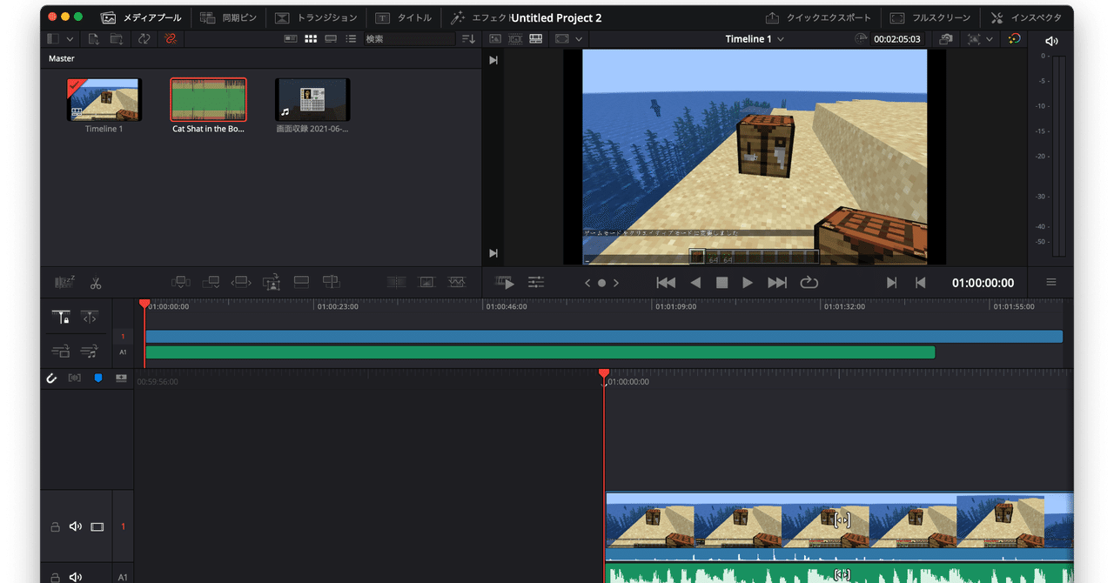Click the speaker icon in the top-right corner

coord(1051,40)
